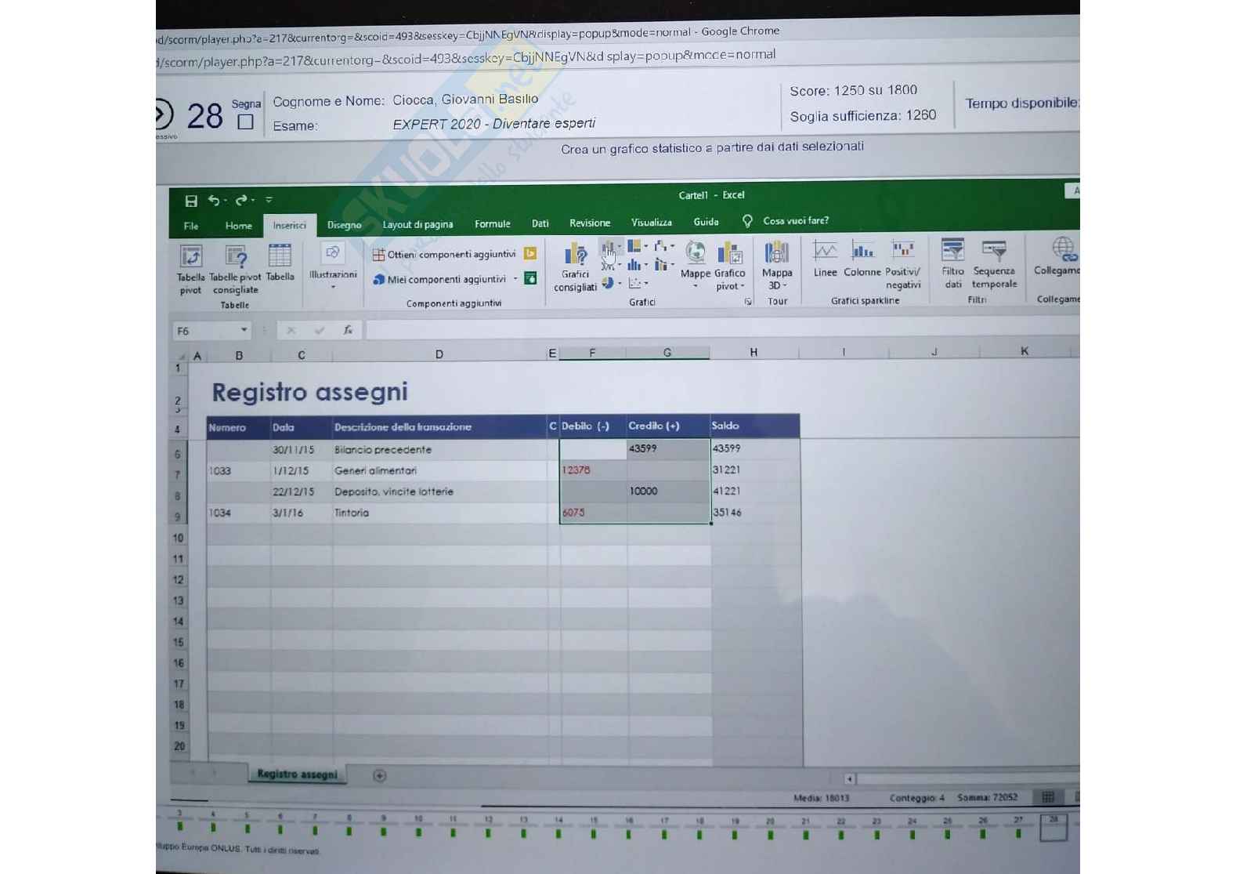Click Ottieni componenti aggiuntivi
The width and height of the screenshot is (1236, 874).
click(451, 255)
